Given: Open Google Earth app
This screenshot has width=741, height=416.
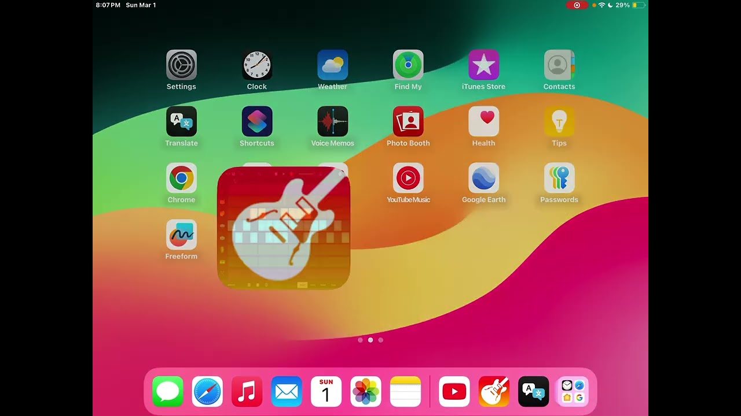Looking at the screenshot, I should pyautogui.click(x=484, y=178).
